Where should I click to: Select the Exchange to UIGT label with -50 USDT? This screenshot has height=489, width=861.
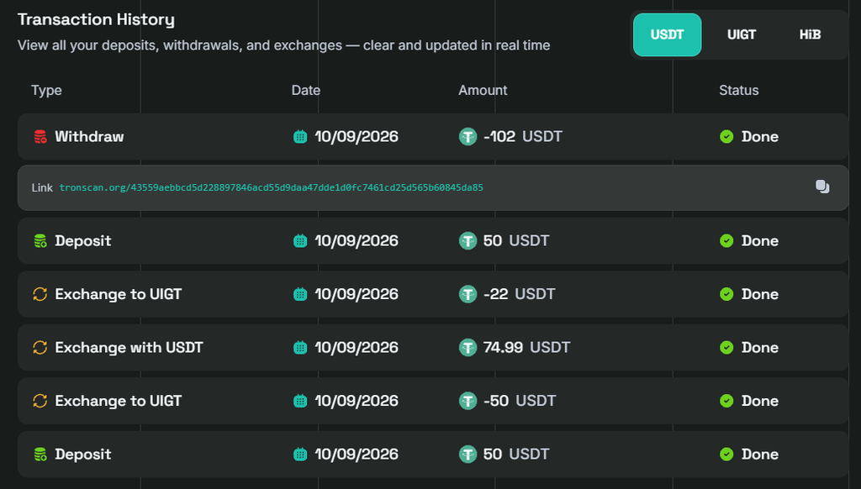pyautogui.click(x=118, y=401)
